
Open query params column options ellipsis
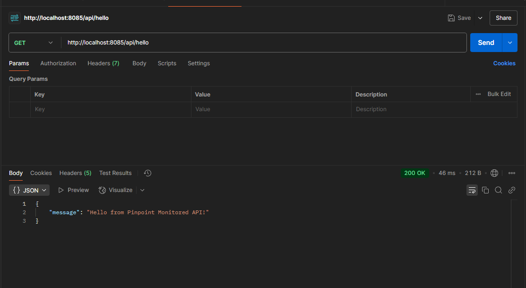478,94
